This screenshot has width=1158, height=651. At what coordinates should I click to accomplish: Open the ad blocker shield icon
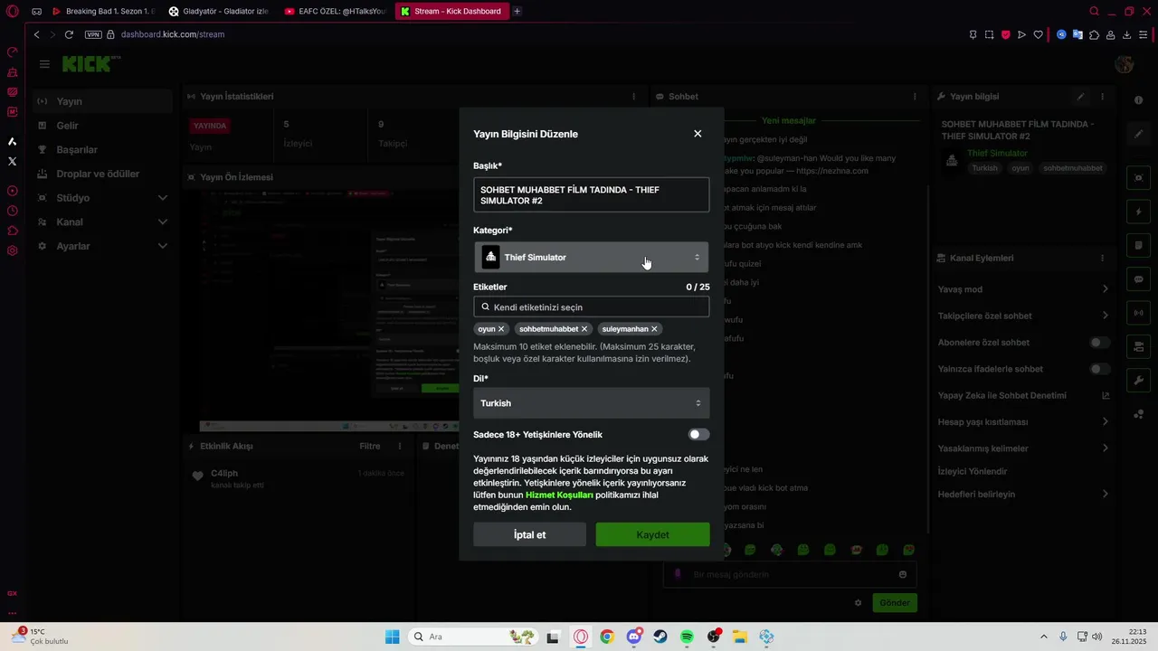coord(1005,34)
